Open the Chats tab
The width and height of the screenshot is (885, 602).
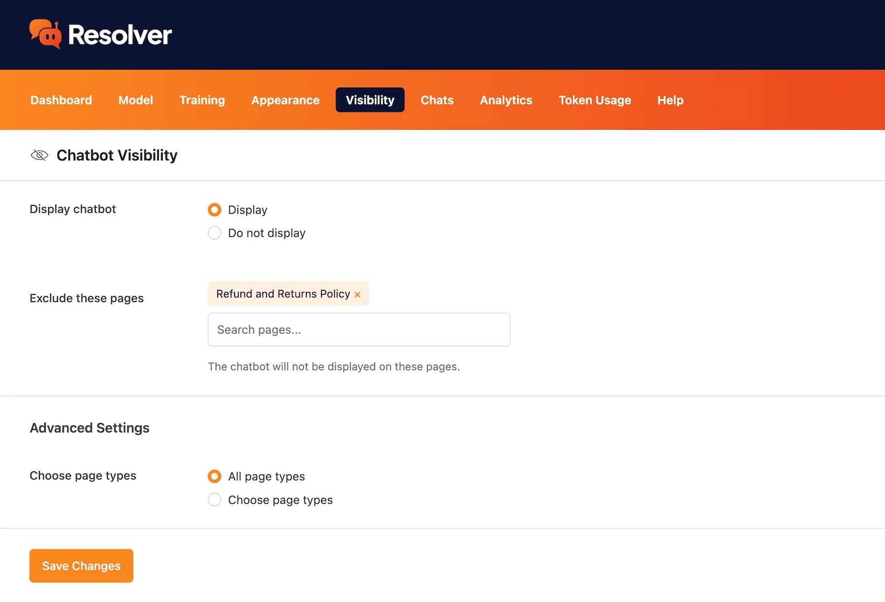click(x=437, y=100)
